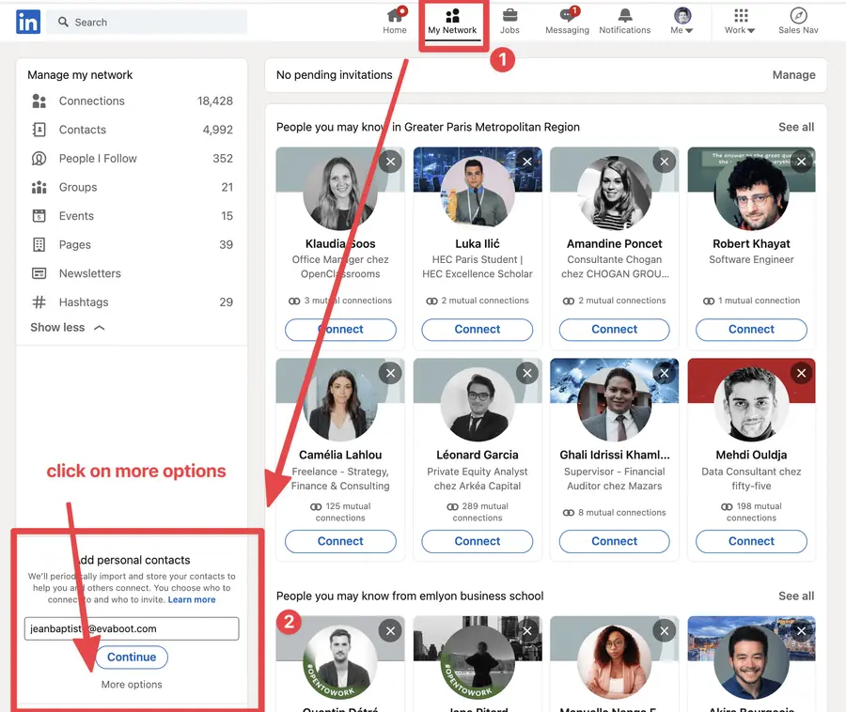Select Connections in the network sidebar
This screenshot has width=846, height=712.
coord(90,101)
